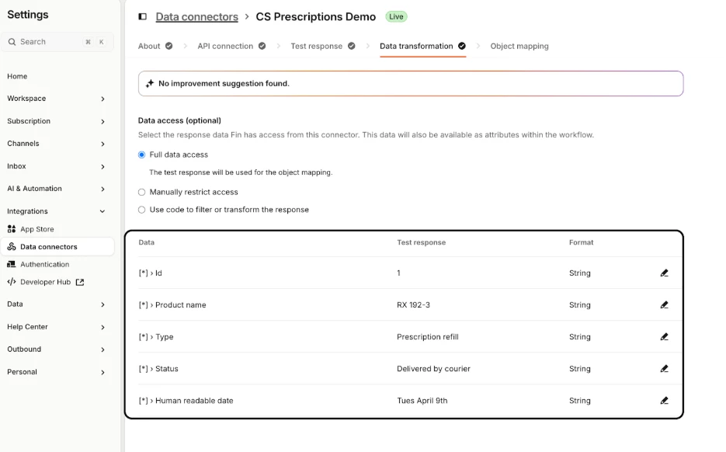The image size is (726, 452).
Task: Choose Use code to filter or transform
Action: point(141,210)
